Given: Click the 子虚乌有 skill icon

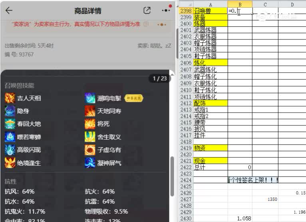Looking at the screenshot, I should (90, 150).
